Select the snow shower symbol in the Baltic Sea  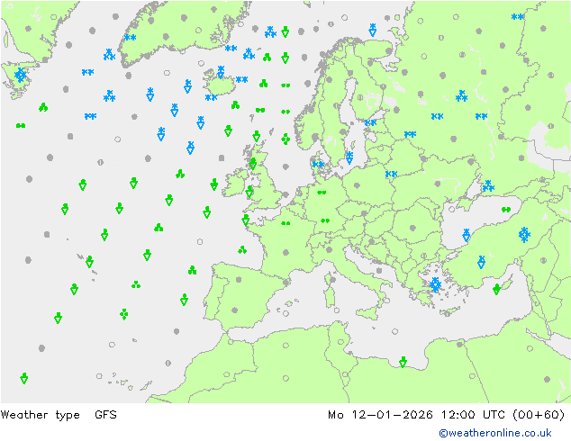point(349,157)
